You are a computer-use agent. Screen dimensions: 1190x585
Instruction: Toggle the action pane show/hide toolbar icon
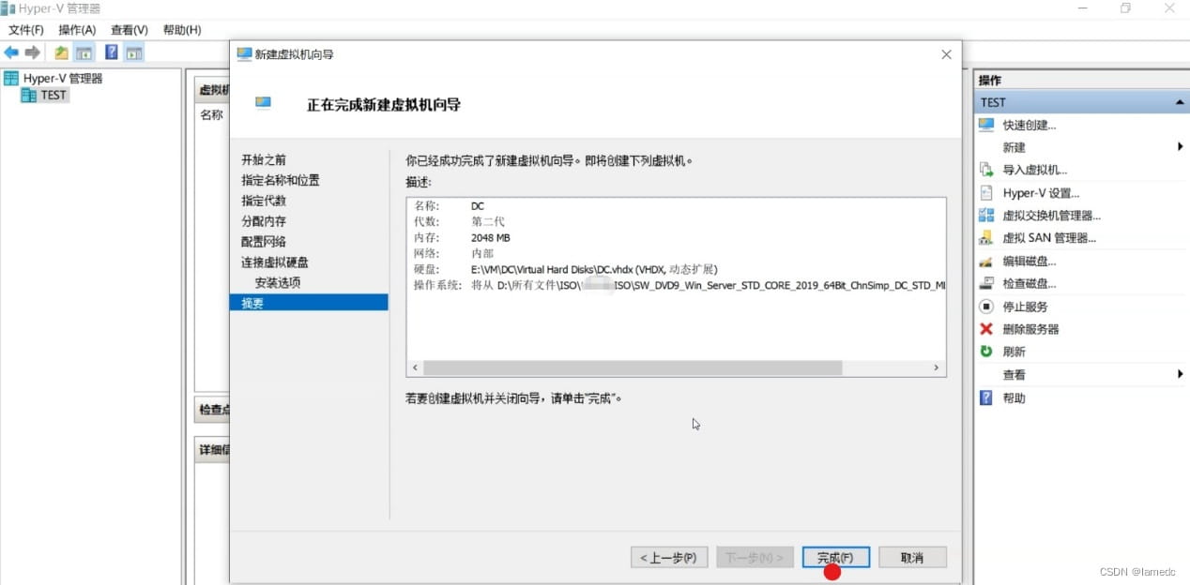(x=134, y=52)
